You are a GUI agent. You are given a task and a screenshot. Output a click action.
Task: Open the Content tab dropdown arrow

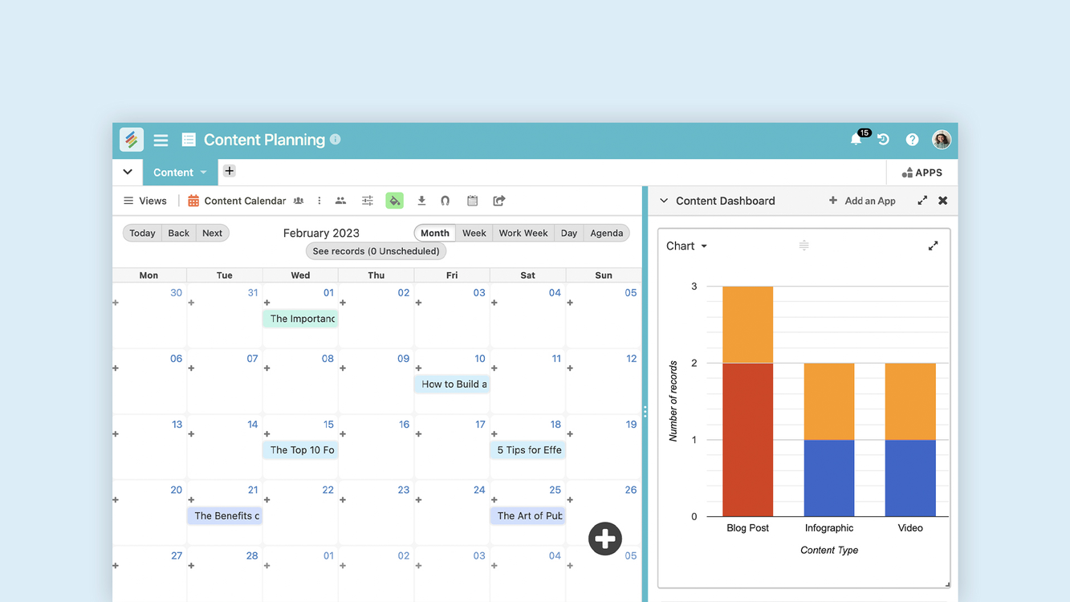(204, 173)
